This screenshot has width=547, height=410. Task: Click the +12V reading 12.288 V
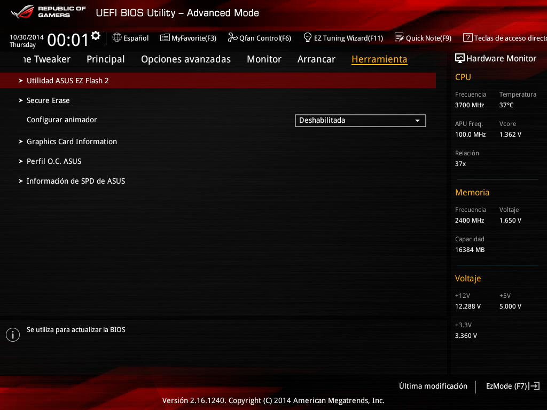point(468,306)
